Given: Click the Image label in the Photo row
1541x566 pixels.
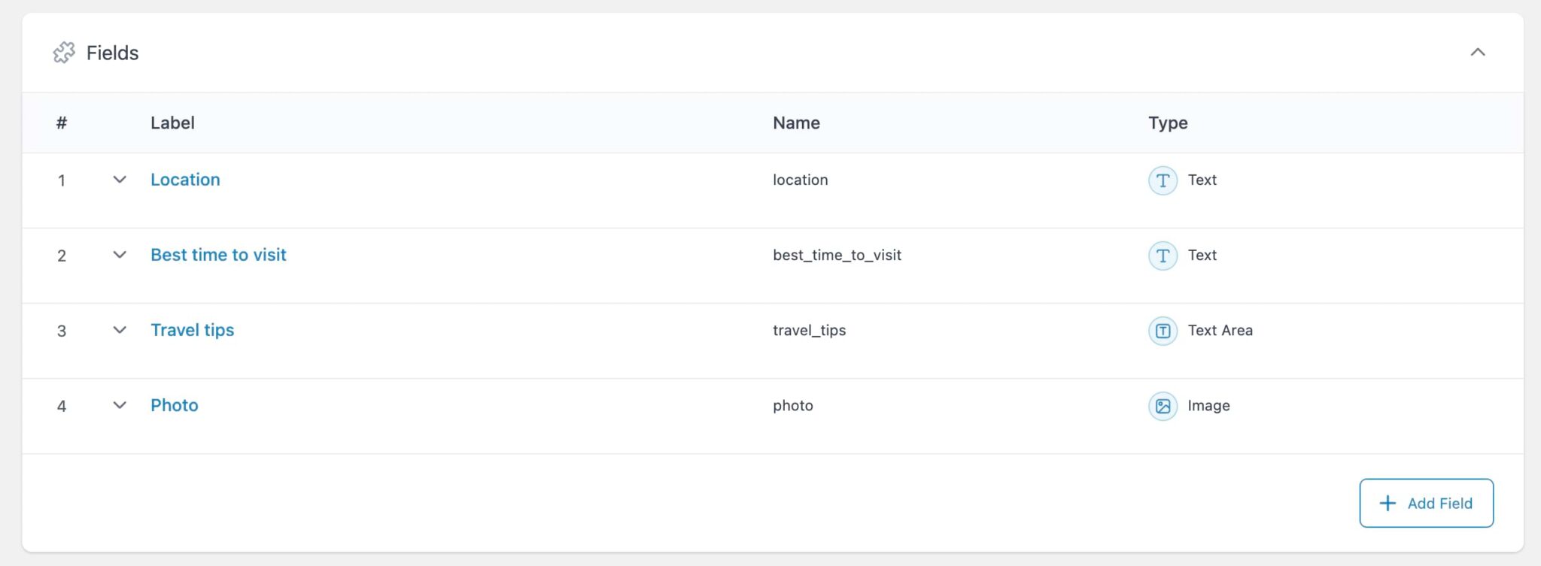Looking at the screenshot, I should (x=1208, y=405).
